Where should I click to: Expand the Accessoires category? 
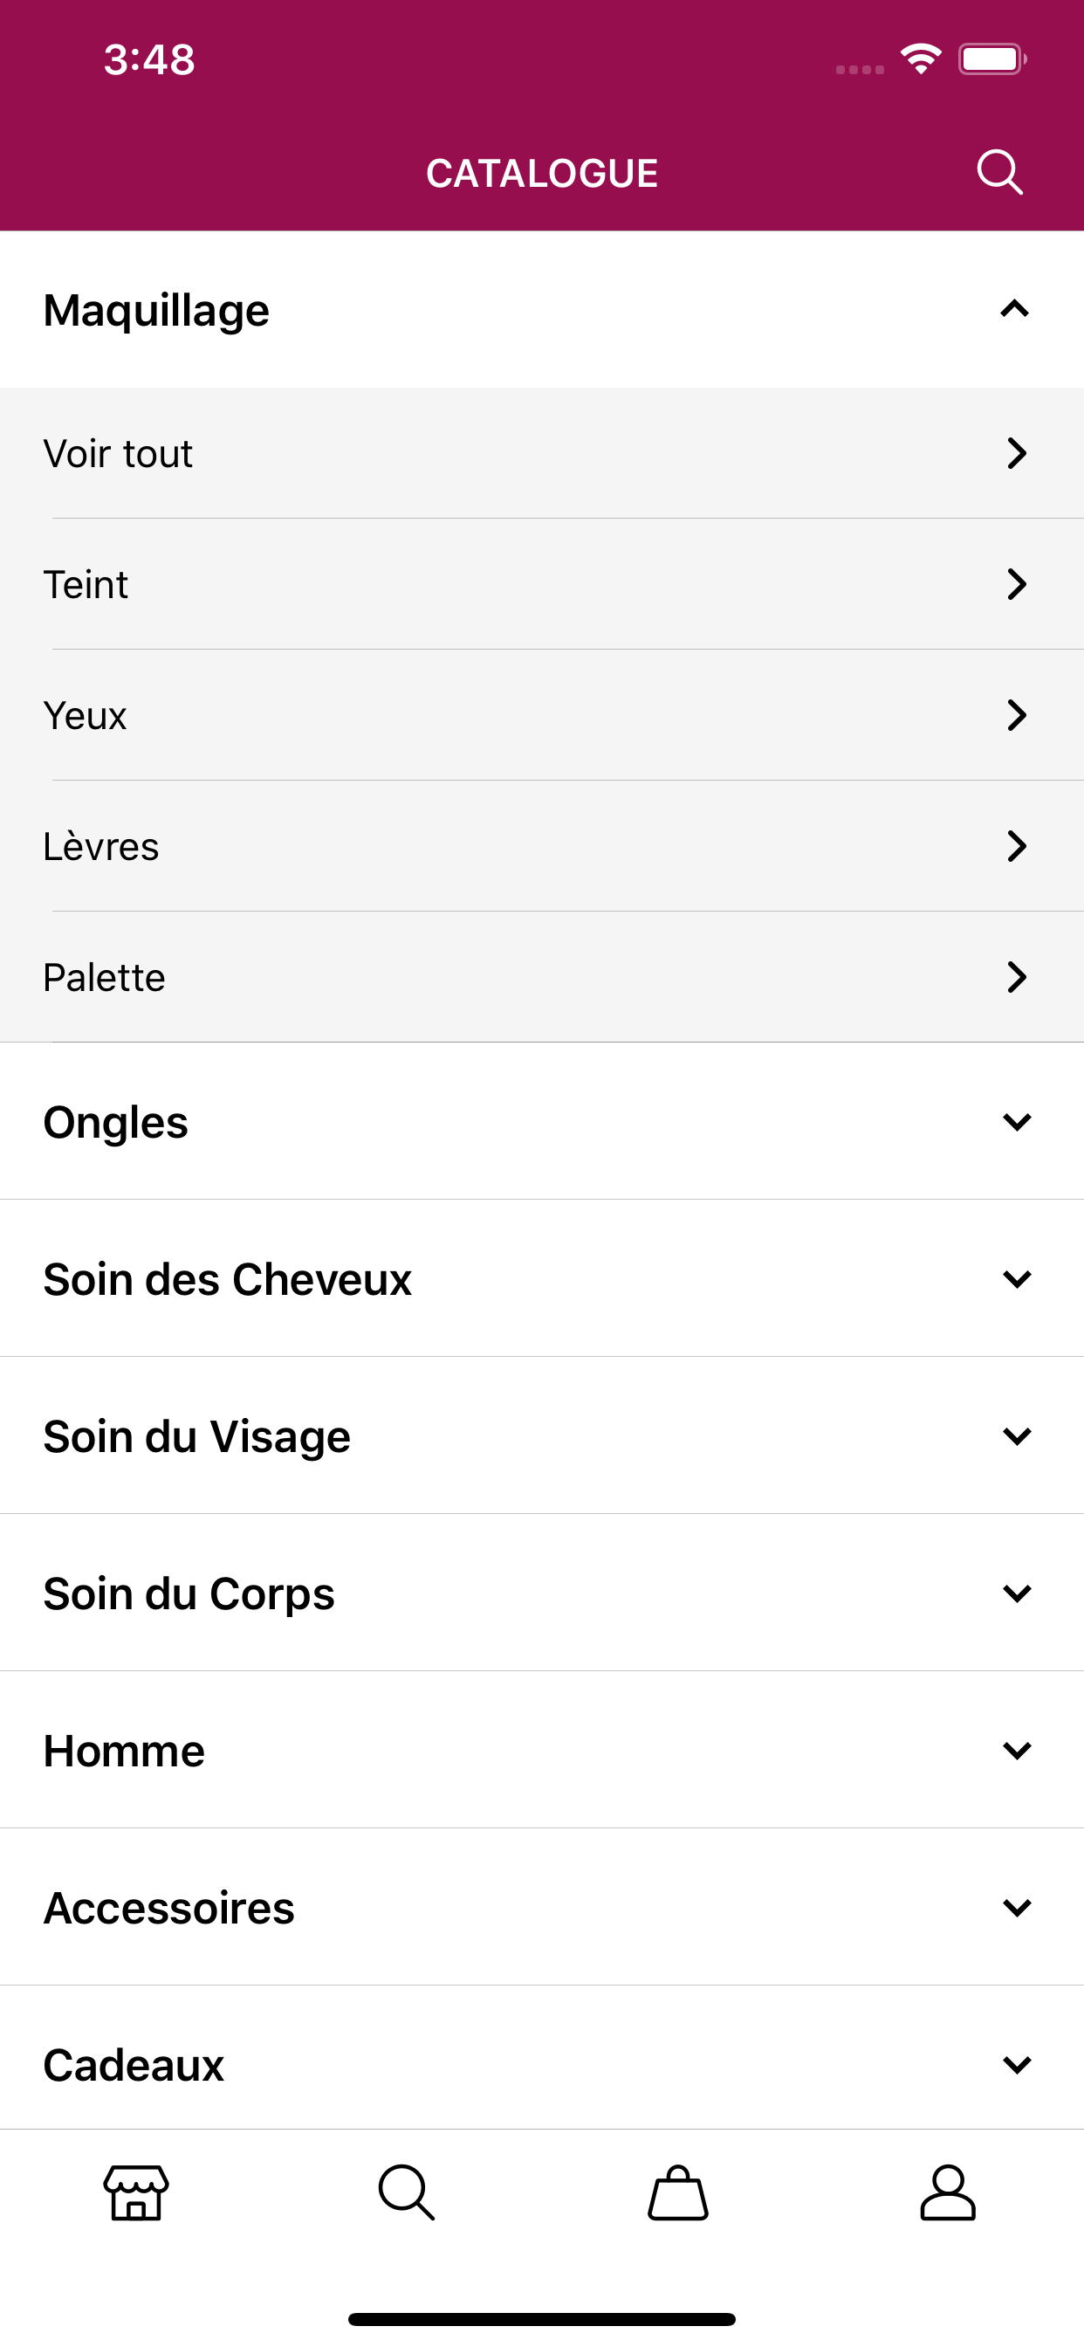(x=541, y=1907)
